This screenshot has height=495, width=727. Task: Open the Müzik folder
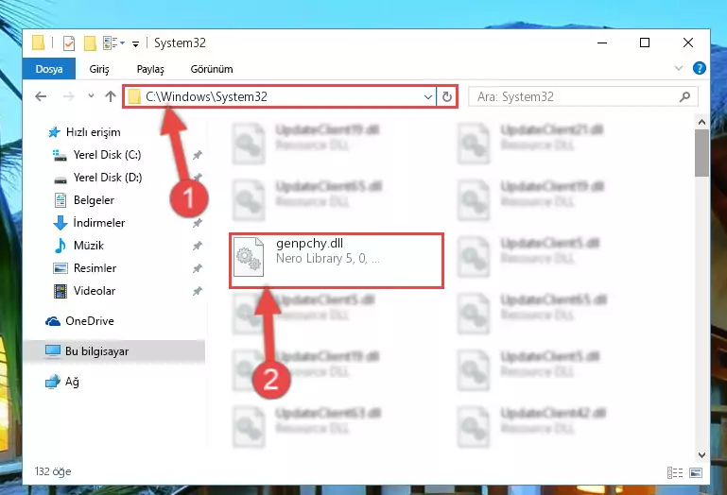click(x=89, y=246)
